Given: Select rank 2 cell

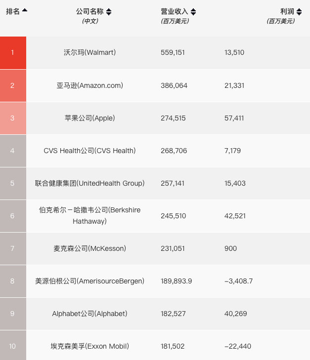Looking at the screenshot, I should [x=13, y=85].
